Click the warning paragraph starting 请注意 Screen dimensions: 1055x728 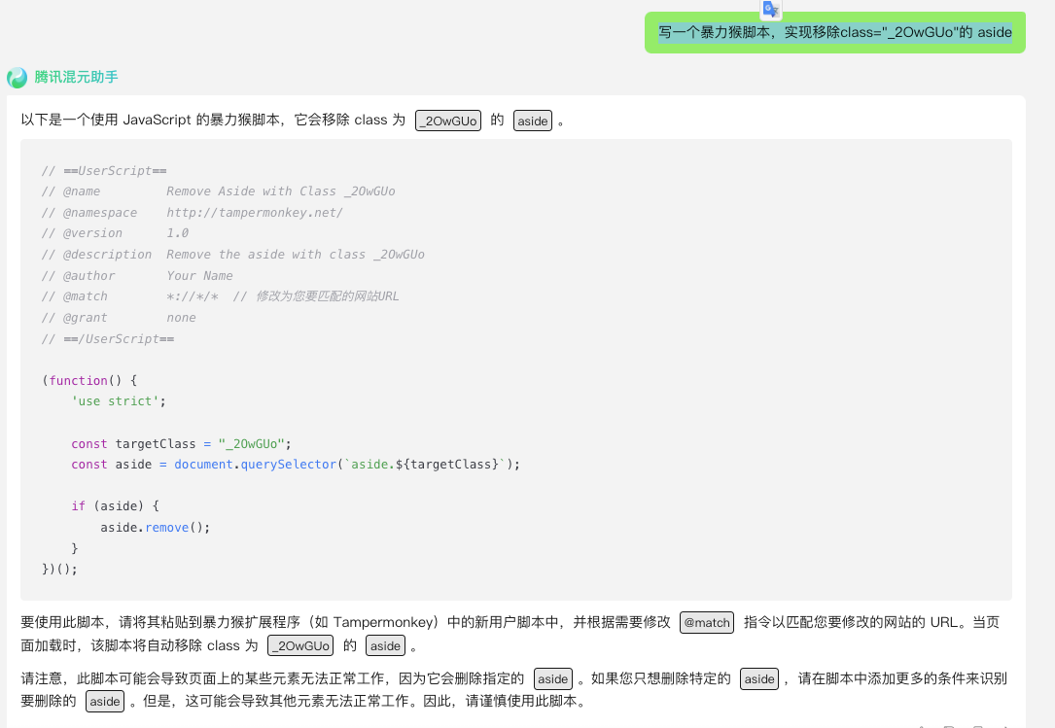(x=513, y=690)
